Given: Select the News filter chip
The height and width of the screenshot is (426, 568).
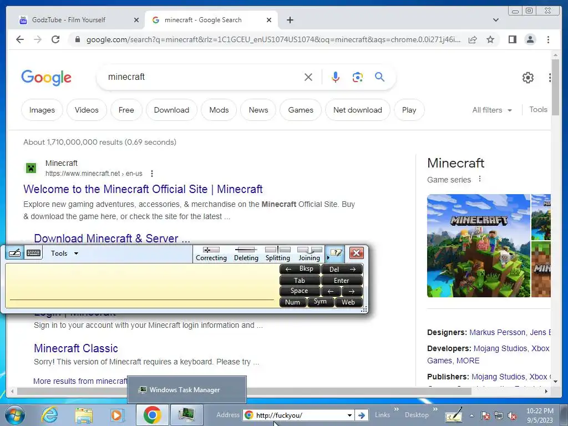Looking at the screenshot, I should pyautogui.click(x=258, y=110).
